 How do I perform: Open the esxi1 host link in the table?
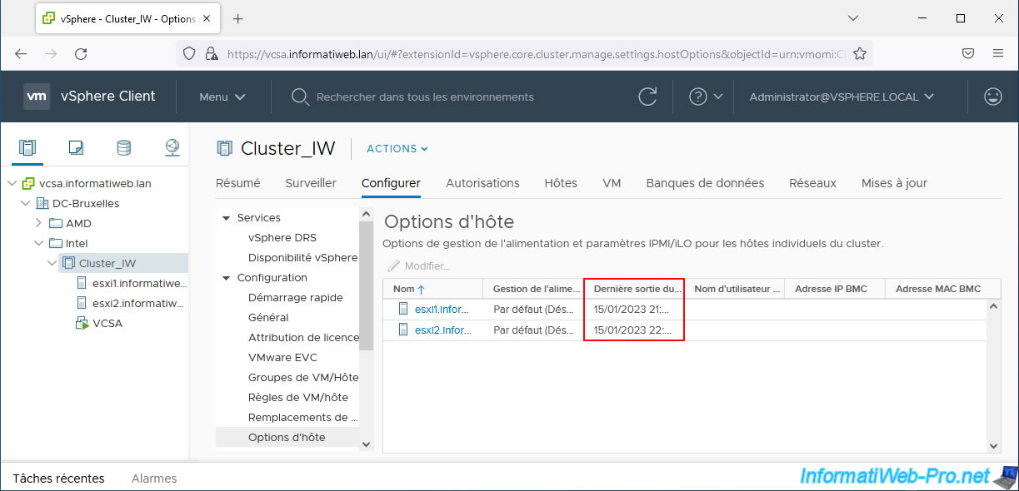442,310
